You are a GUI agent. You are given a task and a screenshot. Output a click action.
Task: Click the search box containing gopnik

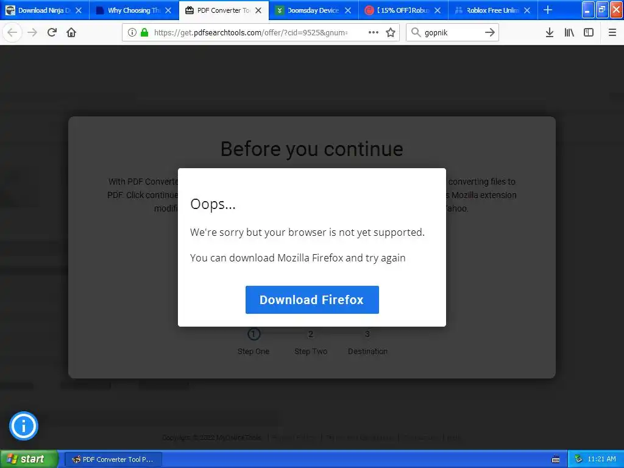452,32
